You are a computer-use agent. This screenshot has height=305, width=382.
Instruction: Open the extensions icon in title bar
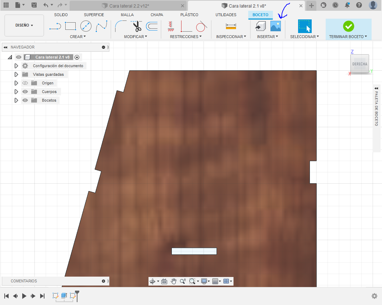323,5
